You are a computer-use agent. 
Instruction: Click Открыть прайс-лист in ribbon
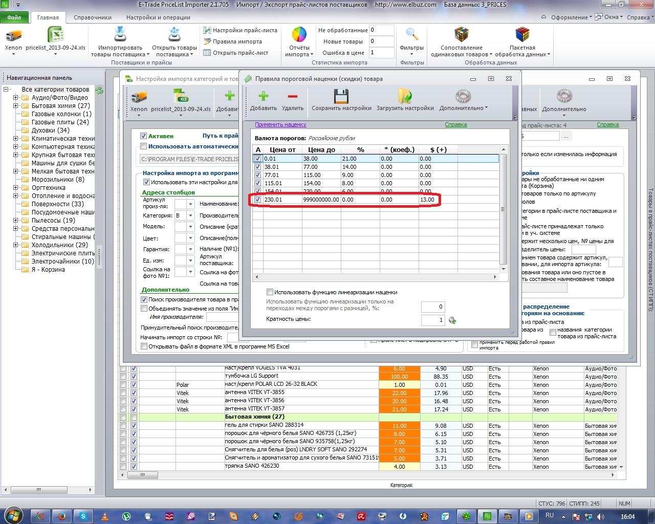[236, 53]
